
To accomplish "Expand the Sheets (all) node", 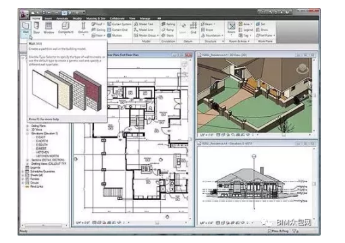I will 23,175.
